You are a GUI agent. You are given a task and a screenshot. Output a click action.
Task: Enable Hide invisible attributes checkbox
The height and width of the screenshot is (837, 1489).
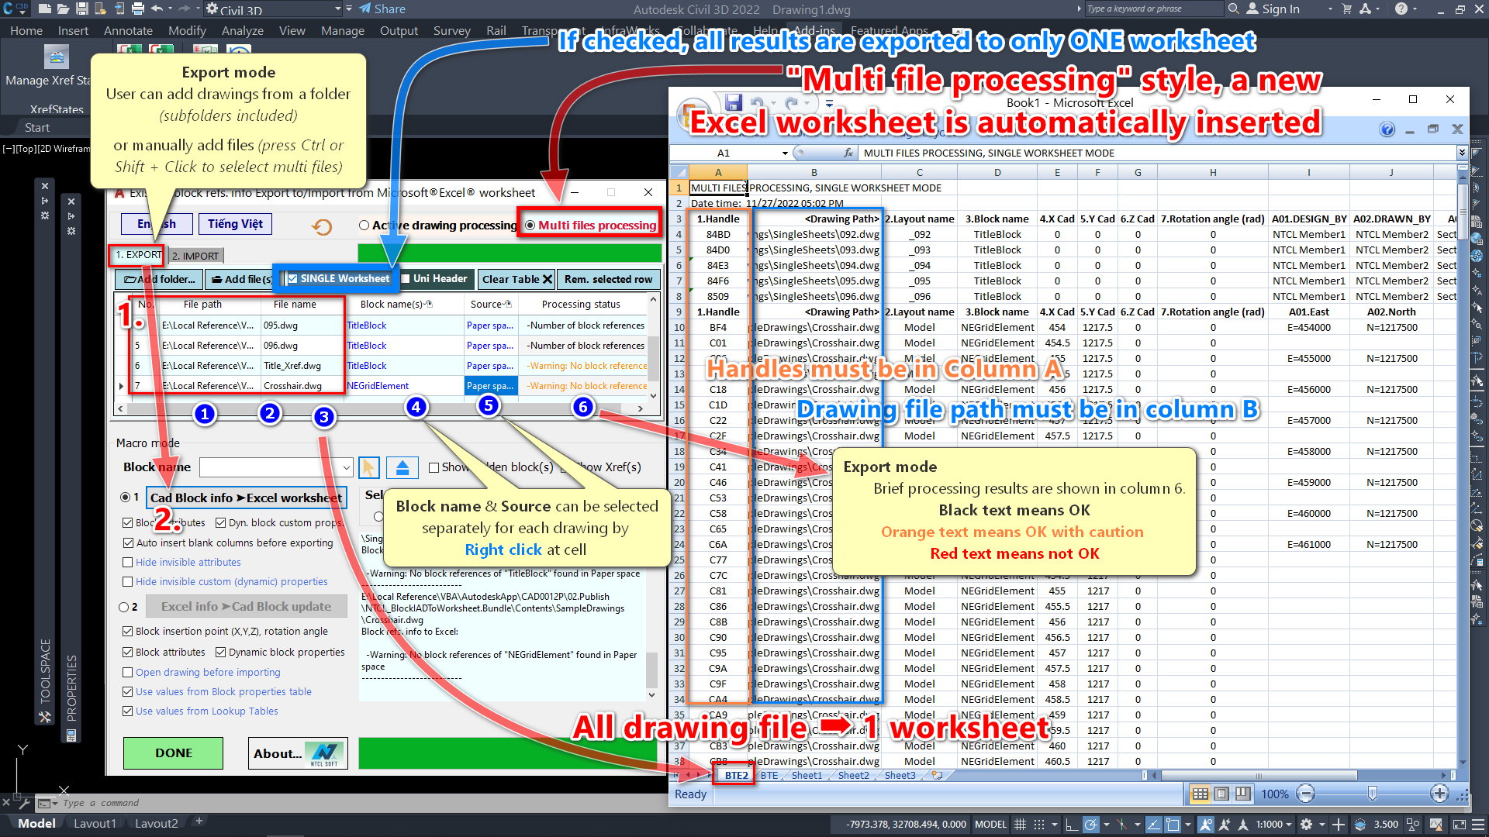[128, 563]
